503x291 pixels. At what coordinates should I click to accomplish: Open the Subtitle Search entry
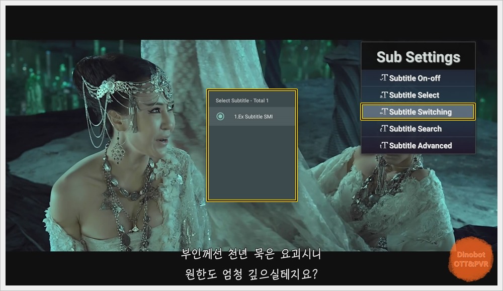(418, 129)
